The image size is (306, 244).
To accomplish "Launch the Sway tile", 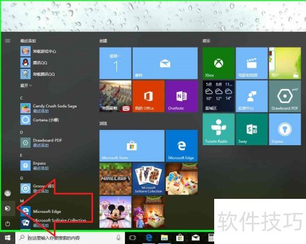I will (x=252, y=129).
